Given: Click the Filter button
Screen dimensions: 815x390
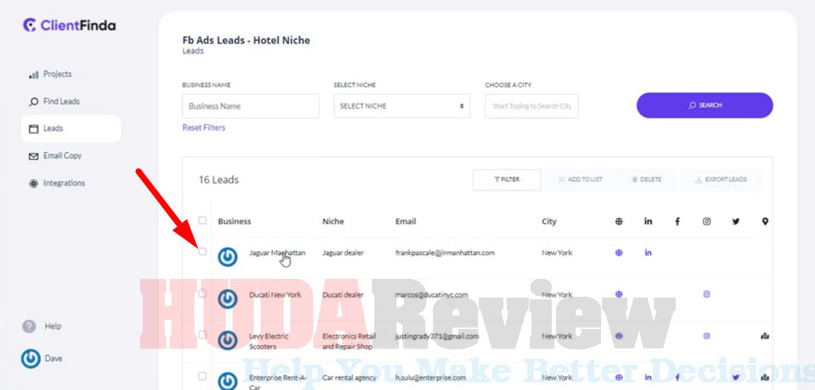Looking at the screenshot, I should 507,180.
